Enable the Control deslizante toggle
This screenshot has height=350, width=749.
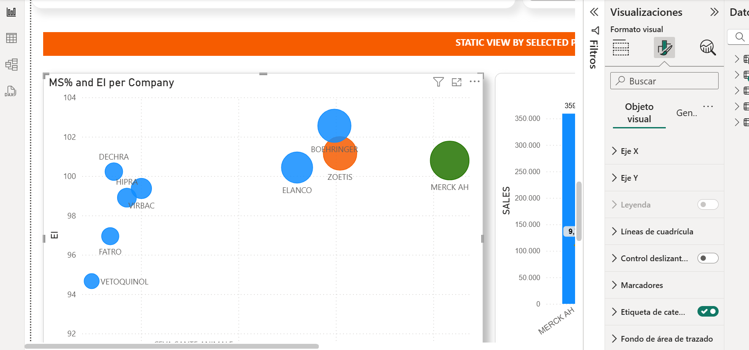pyautogui.click(x=708, y=258)
